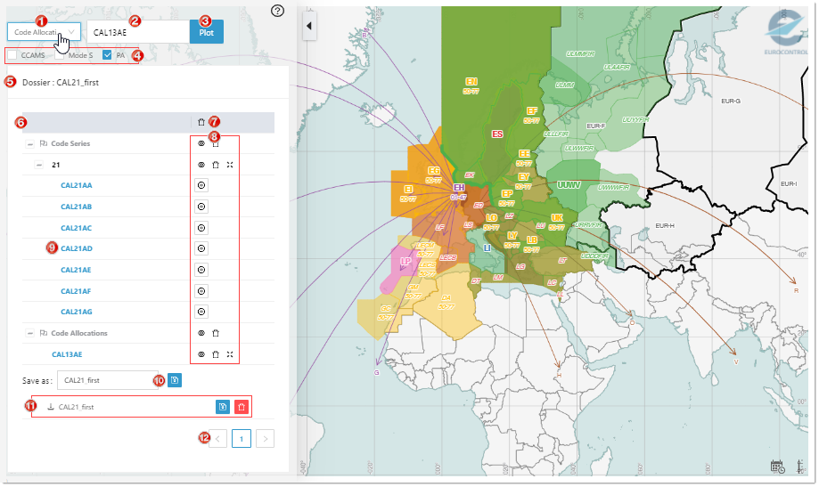The height and width of the screenshot is (487, 819).
Task: Open the CAL21AA code link
Action: click(x=77, y=185)
